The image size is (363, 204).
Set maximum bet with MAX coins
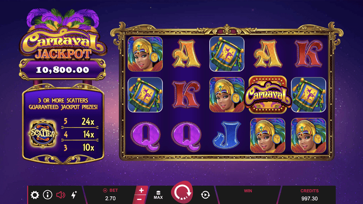click(x=158, y=195)
